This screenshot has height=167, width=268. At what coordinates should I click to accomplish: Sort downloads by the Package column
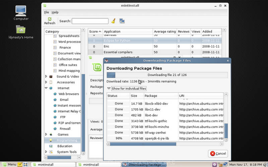(161, 96)
